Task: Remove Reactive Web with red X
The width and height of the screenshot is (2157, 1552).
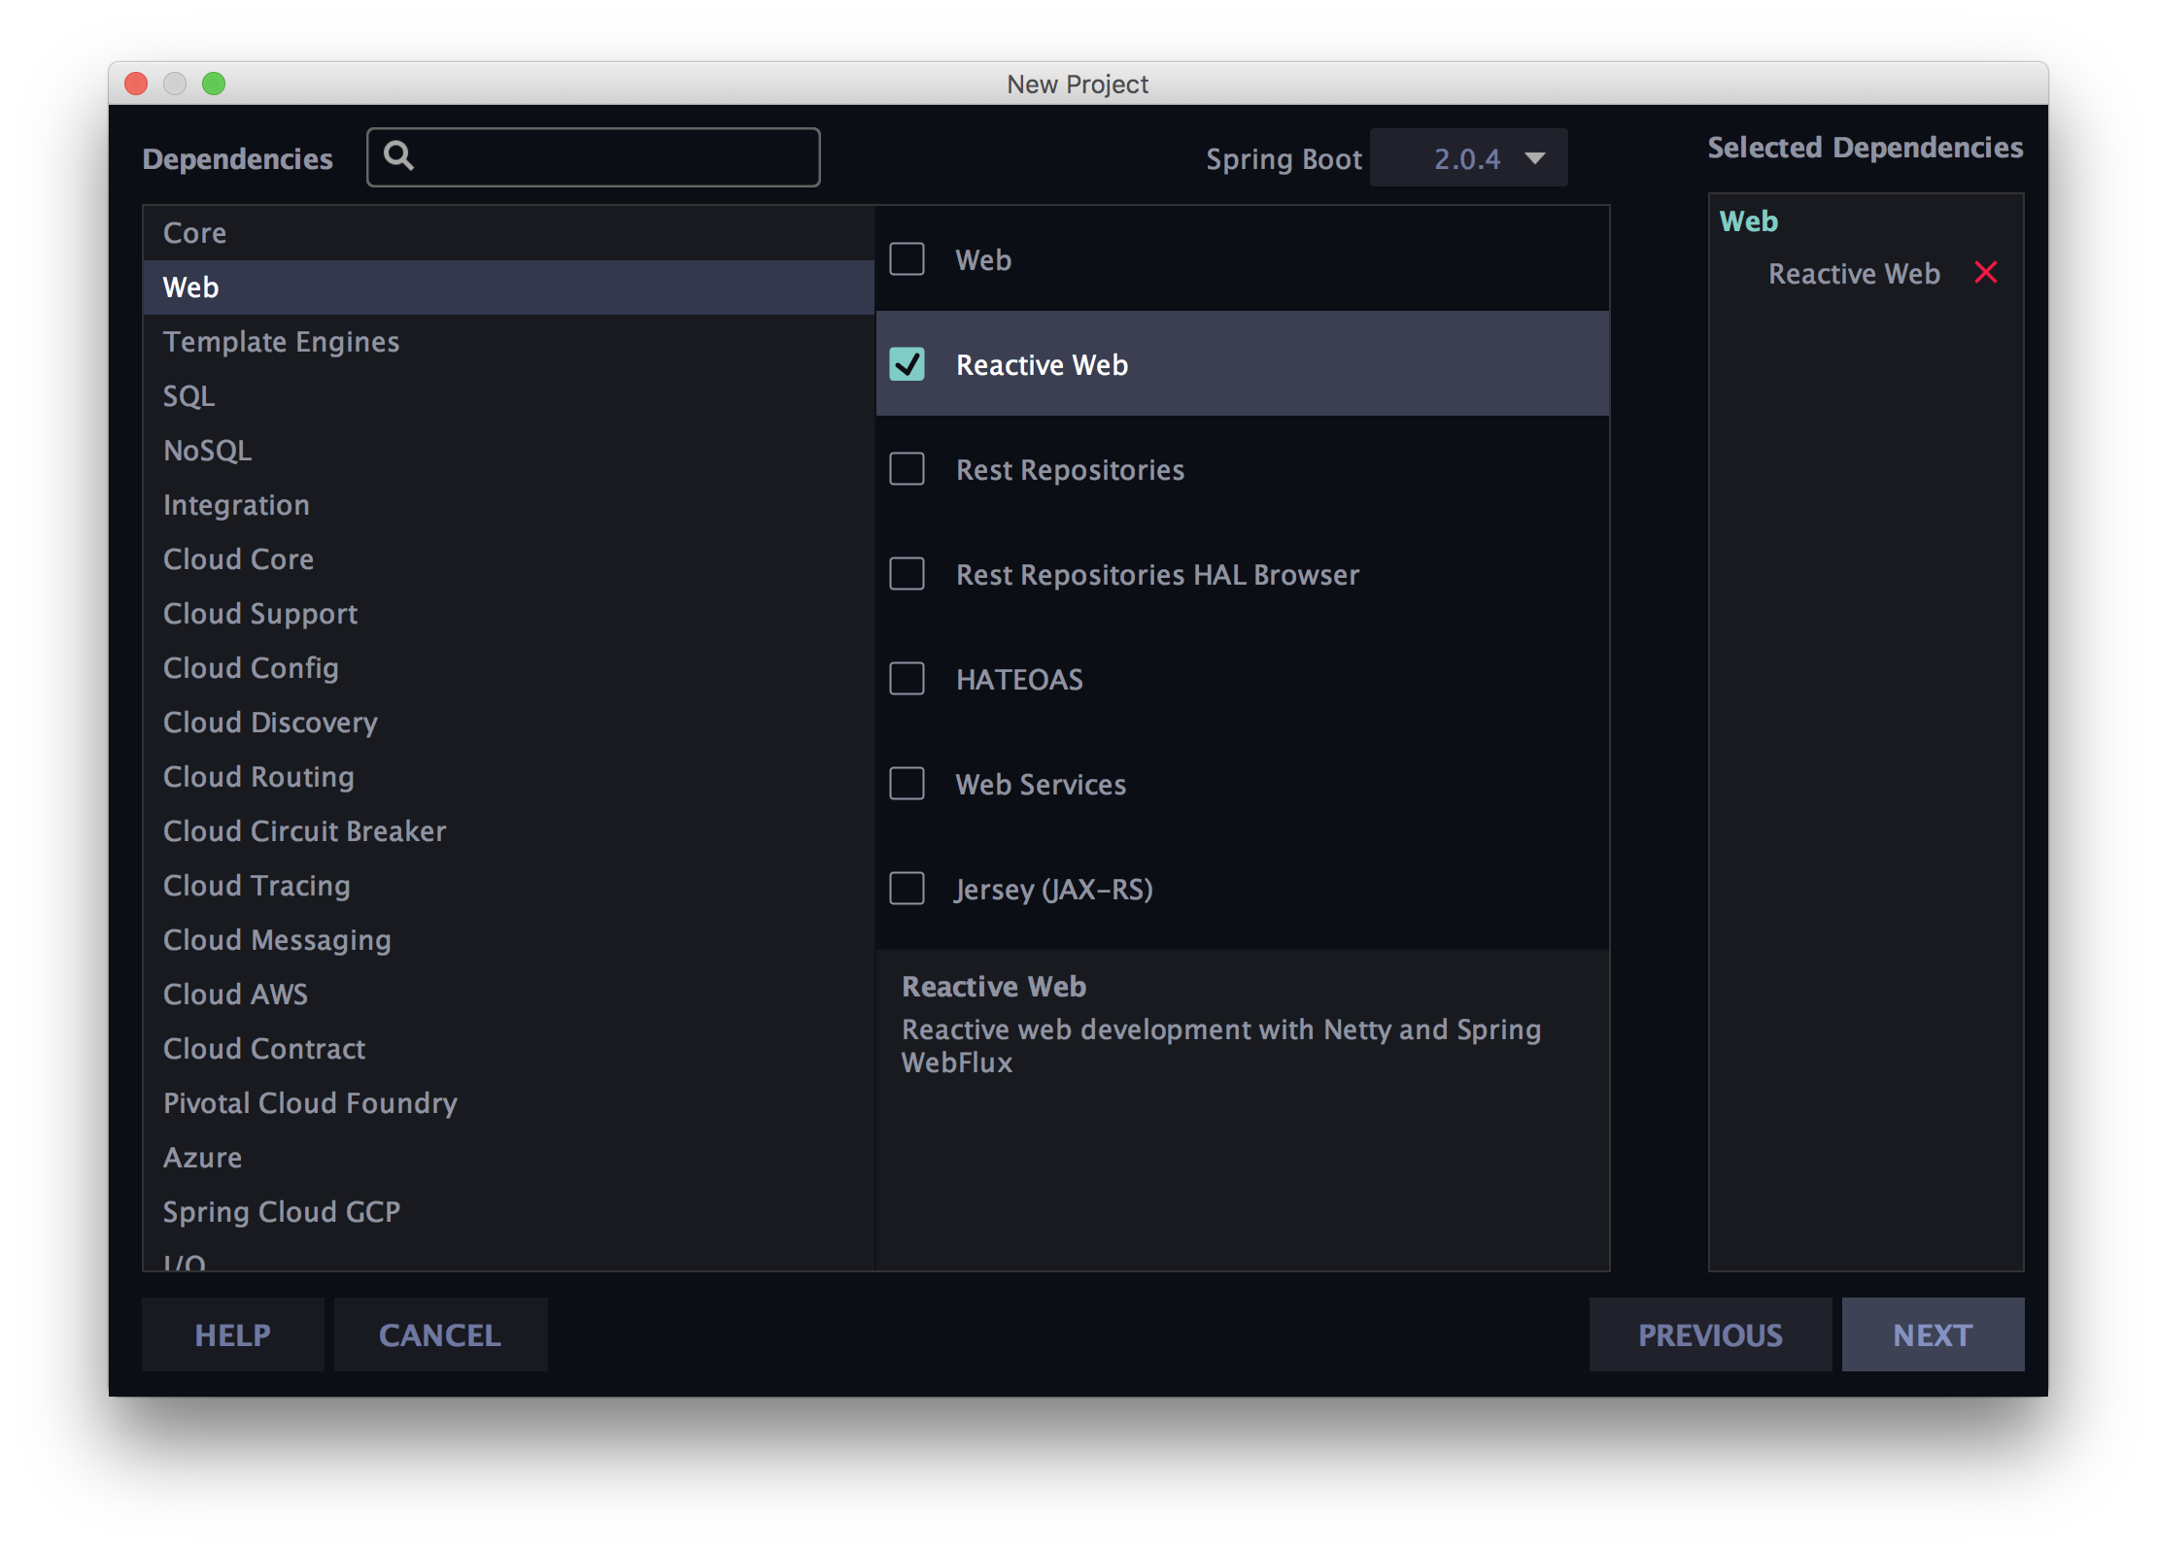Action: 1985,273
